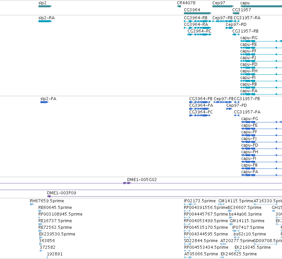282x259 pixels.
Task: Click the Cep97-RB transcript
Action: 223,21
